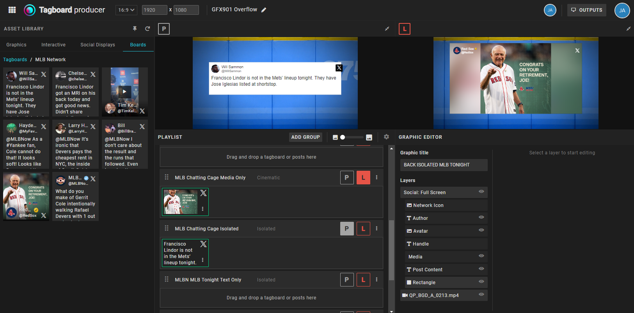Switch to the Graphics tab
The image size is (634, 313).
16,45
